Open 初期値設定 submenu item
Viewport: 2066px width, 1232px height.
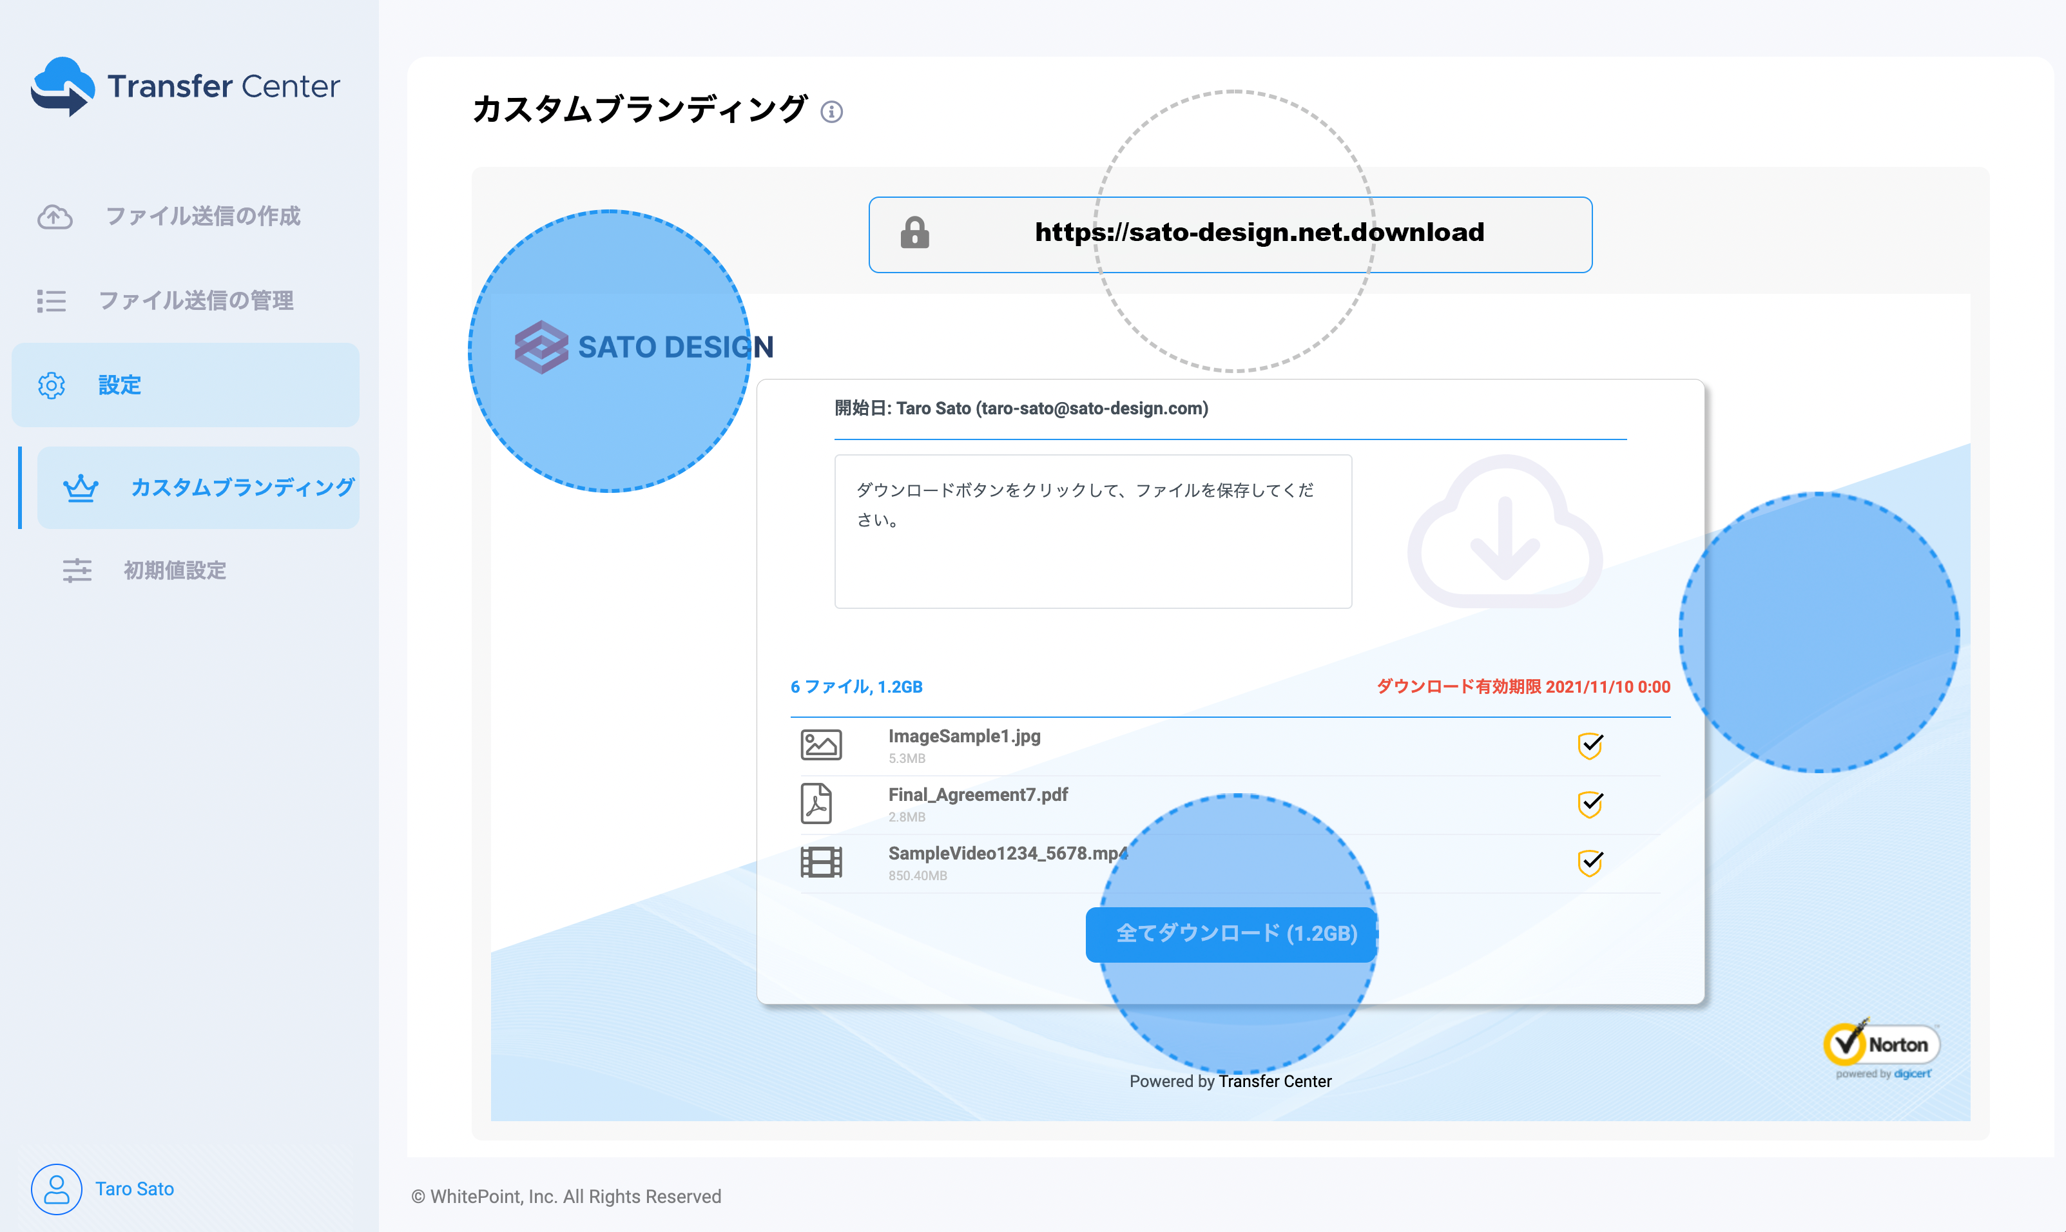[x=174, y=570]
